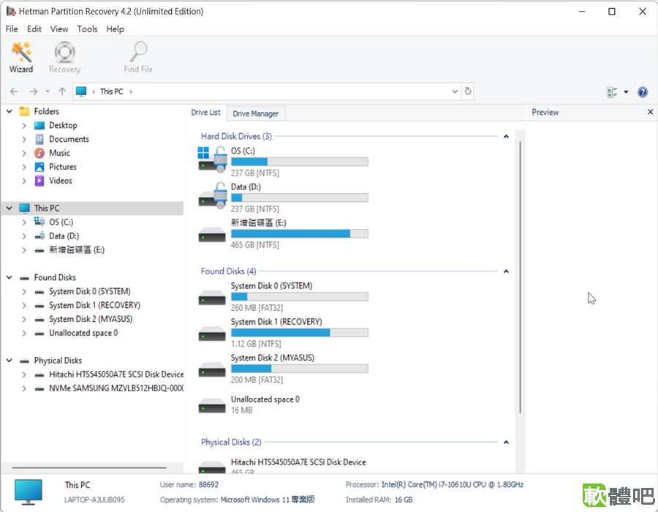The height and width of the screenshot is (512, 658).
Task: Go forward with the right arrow
Action: pyautogui.click(x=34, y=91)
